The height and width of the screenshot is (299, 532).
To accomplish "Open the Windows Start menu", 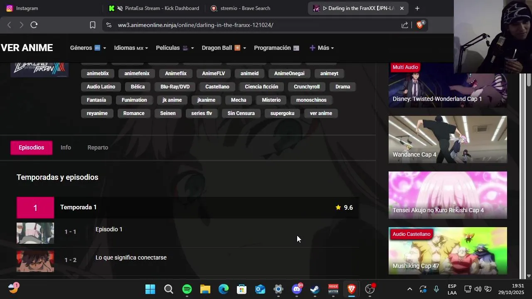I will coord(150,289).
